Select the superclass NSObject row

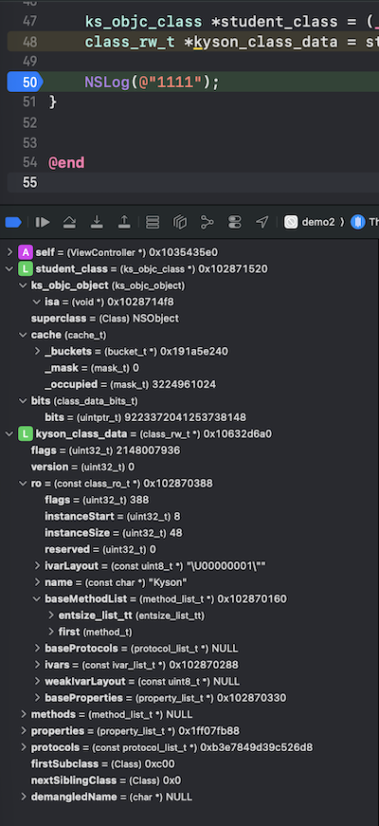pyautogui.click(x=105, y=319)
